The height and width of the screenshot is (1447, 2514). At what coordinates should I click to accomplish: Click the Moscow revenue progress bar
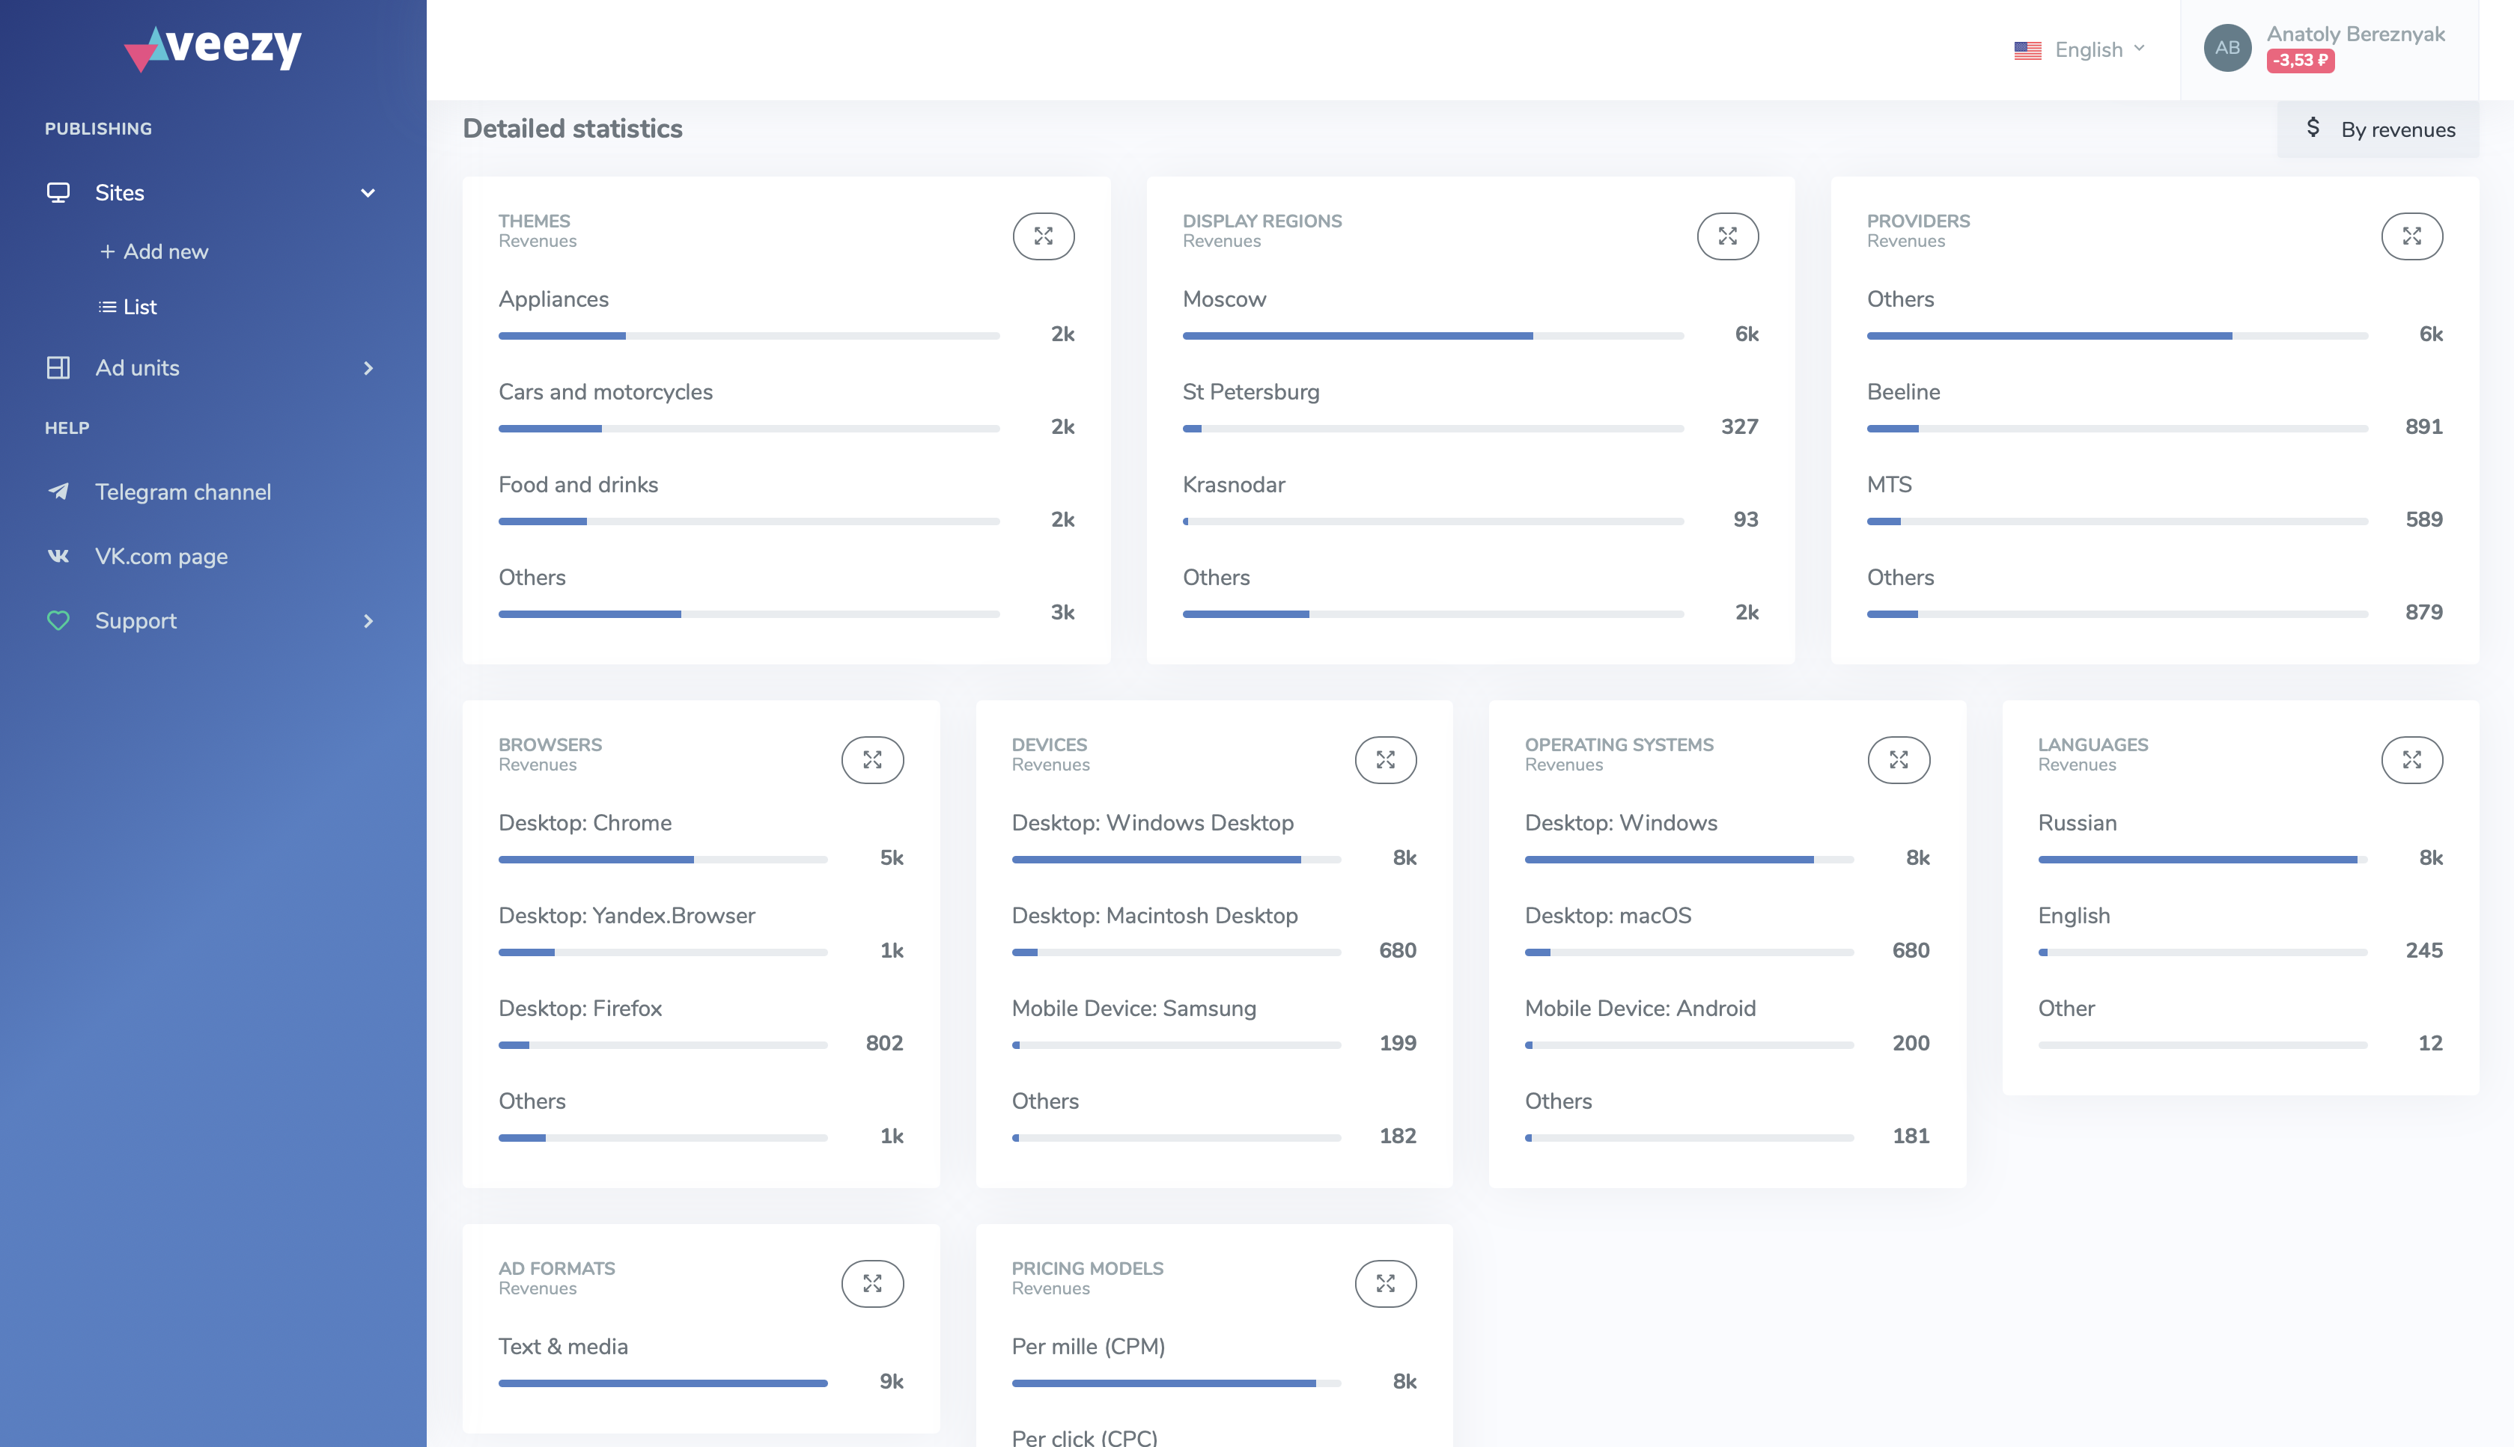[x=1432, y=336]
